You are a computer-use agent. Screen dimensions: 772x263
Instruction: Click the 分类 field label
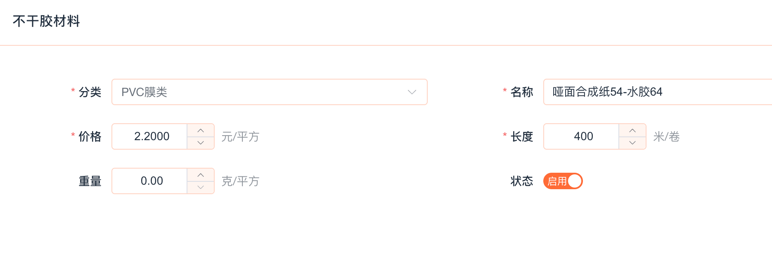tap(90, 92)
